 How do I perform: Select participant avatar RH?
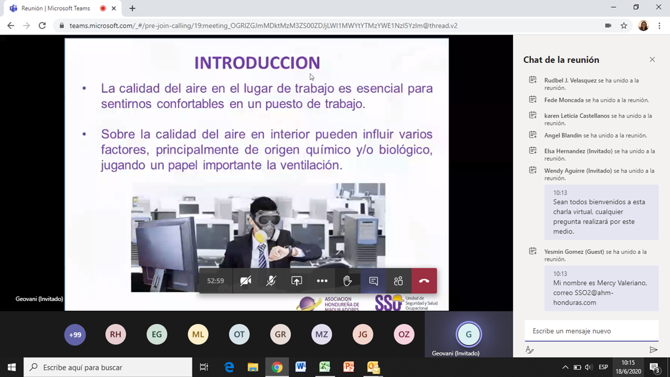[x=116, y=335]
